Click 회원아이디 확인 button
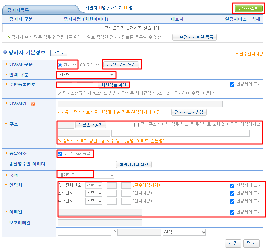This screenshot has height=249, width=268. point(134,164)
